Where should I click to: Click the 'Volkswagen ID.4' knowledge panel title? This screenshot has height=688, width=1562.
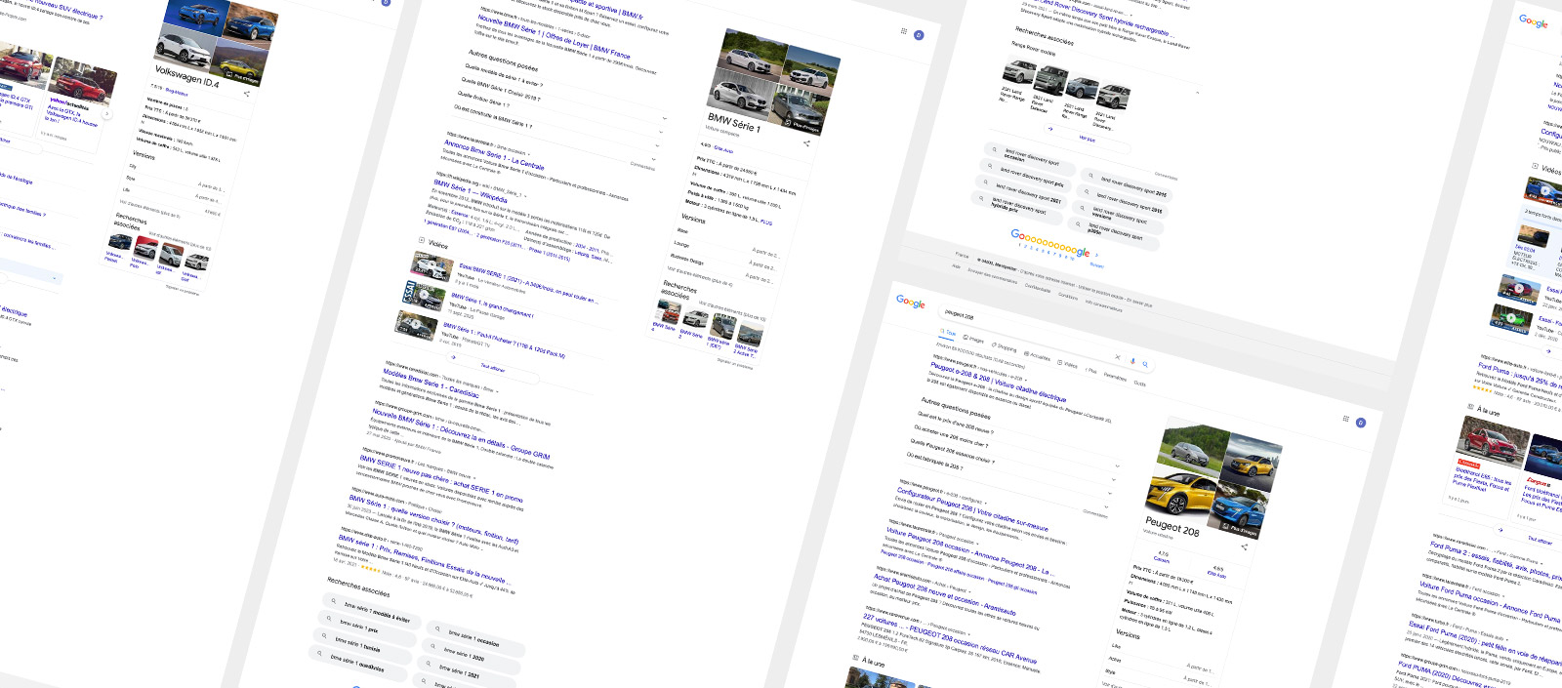[x=186, y=76]
